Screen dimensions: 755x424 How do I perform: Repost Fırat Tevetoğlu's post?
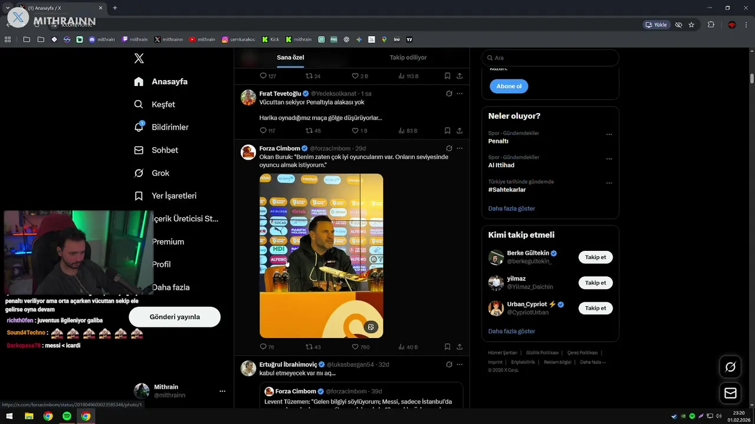[313, 131]
